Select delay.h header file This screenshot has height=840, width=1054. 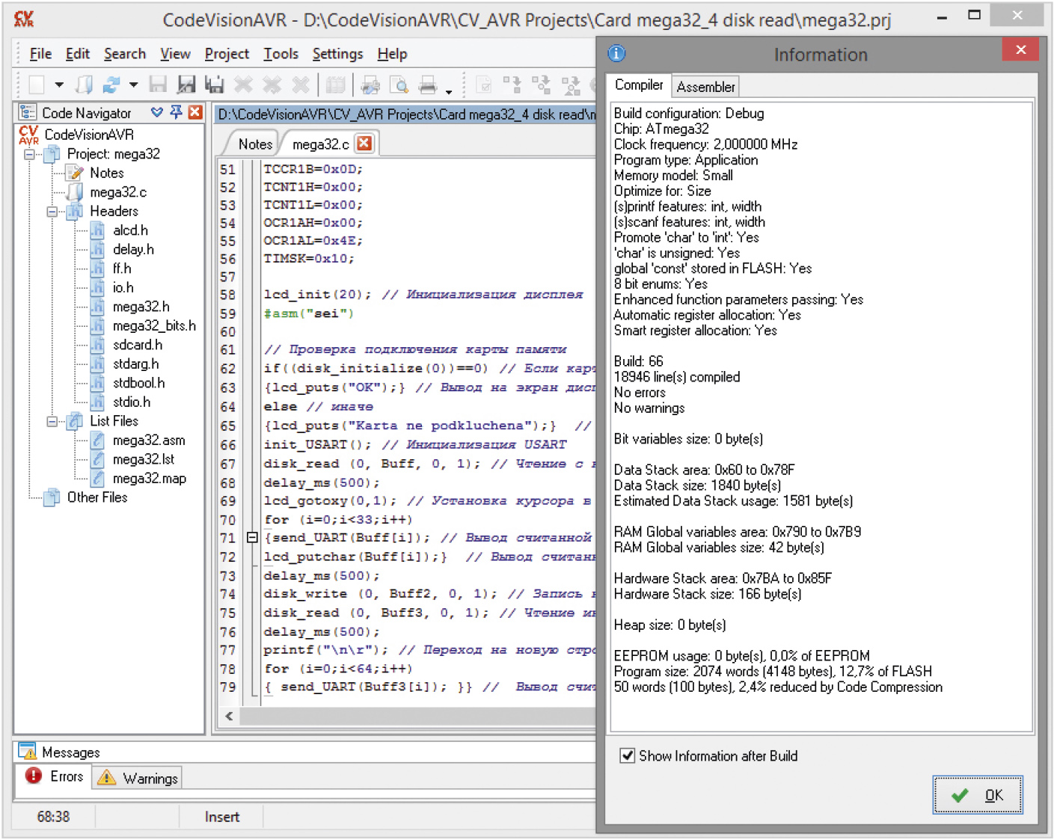click(x=133, y=250)
